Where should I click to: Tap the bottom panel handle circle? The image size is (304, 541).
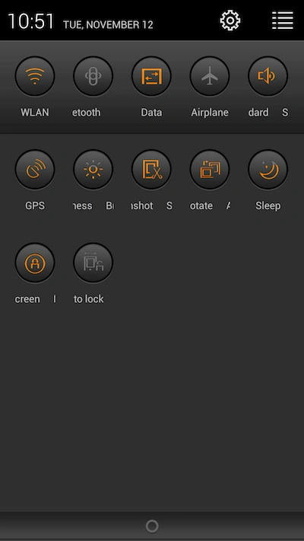click(x=152, y=527)
